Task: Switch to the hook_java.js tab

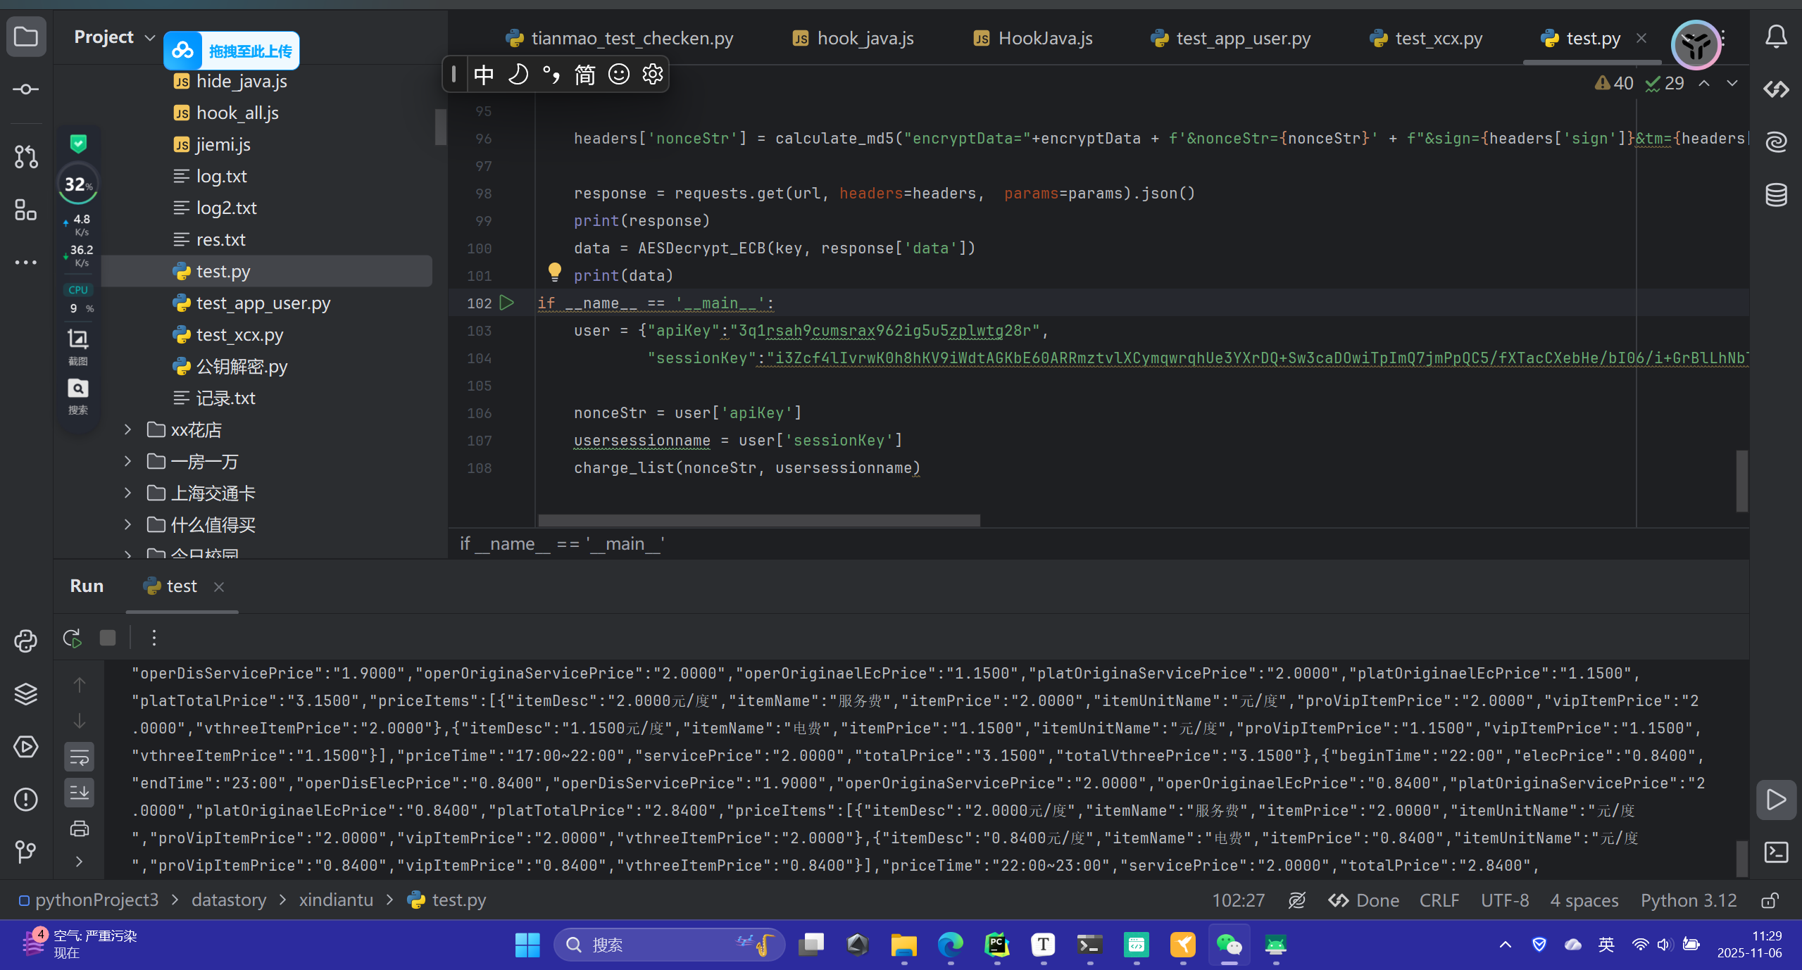Action: pos(865,38)
